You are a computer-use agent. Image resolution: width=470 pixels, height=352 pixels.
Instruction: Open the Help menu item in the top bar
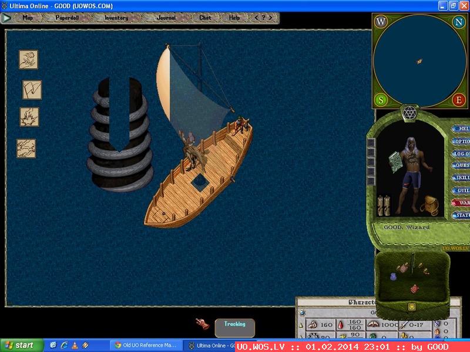[x=234, y=18]
